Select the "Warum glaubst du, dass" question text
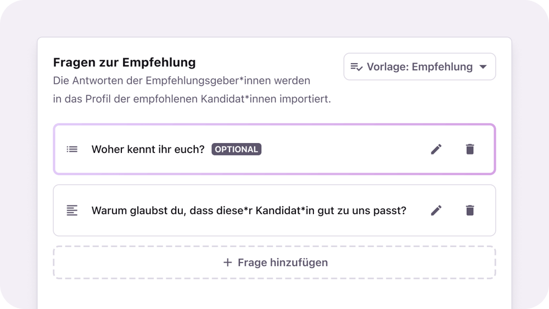The image size is (549, 309). [x=249, y=210]
